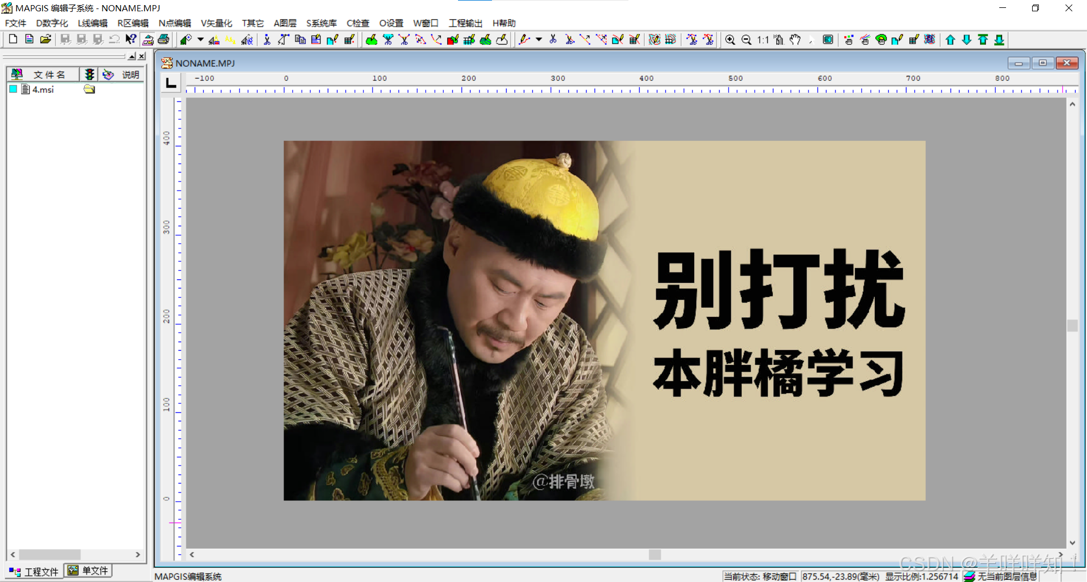The image size is (1087, 582).
Task: Open the S系统库 menu
Action: pos(322,23)
